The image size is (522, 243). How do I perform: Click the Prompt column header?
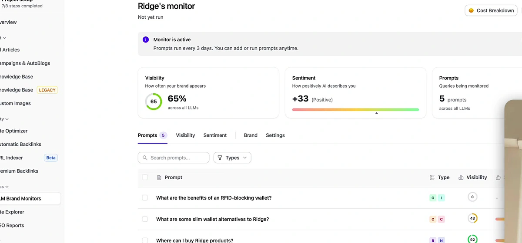[x=174, y=177]
